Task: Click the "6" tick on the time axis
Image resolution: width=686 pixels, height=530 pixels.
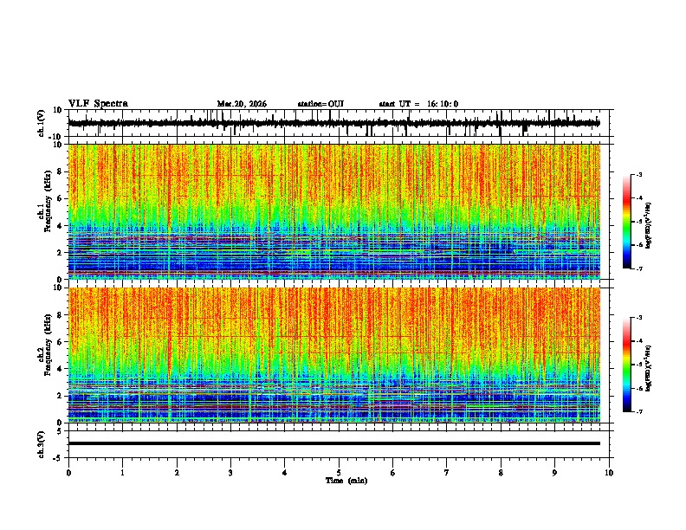Action: click(x=392, y=473)
